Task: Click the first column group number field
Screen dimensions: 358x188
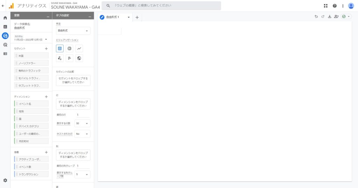Action: pos(83,166)
